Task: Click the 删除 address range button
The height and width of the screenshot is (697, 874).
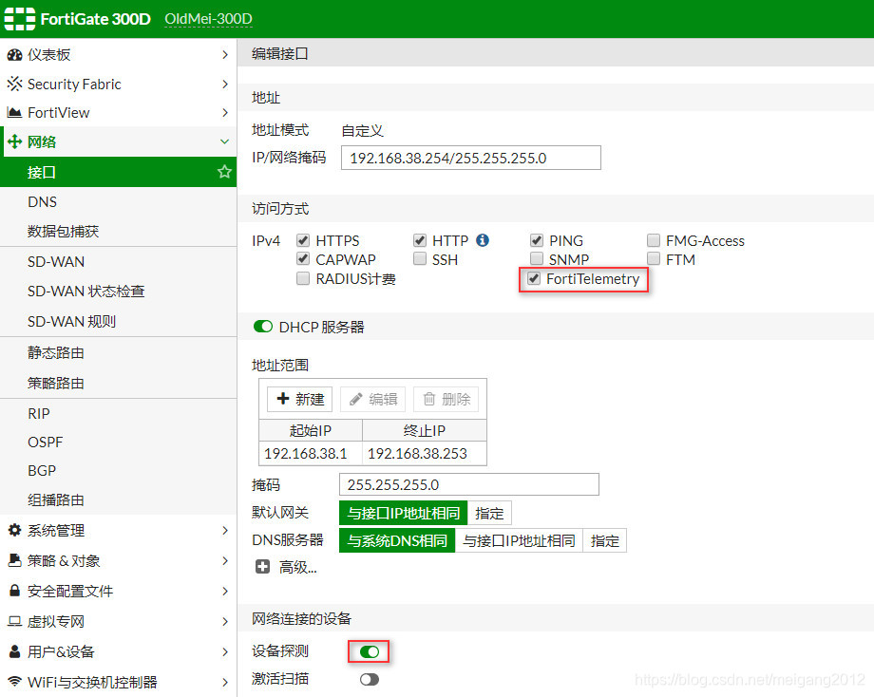Action: tap(446, 399)
